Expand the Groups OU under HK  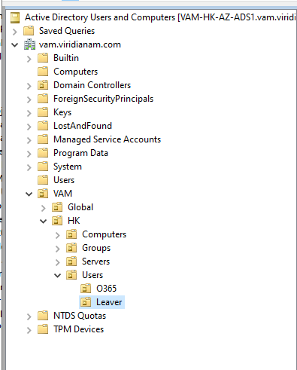point(58,249)
